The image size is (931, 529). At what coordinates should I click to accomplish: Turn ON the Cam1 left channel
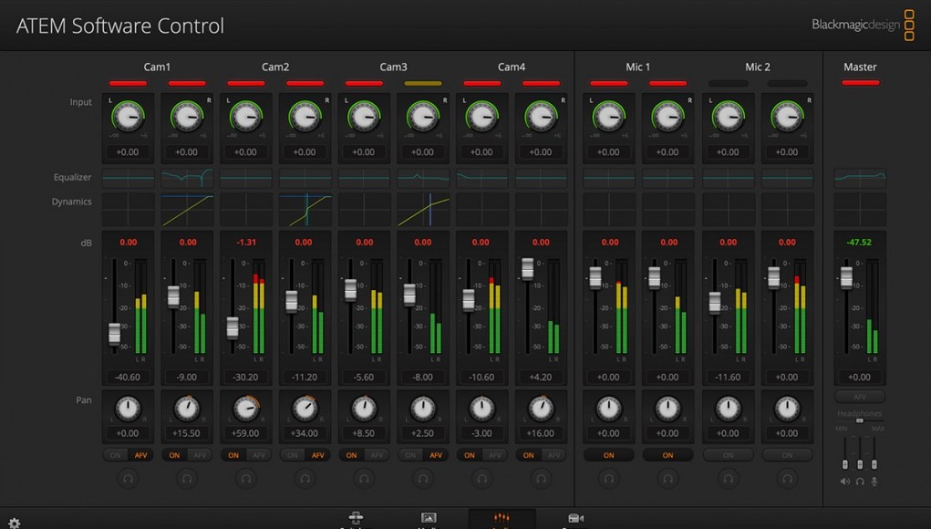[116, 455]
